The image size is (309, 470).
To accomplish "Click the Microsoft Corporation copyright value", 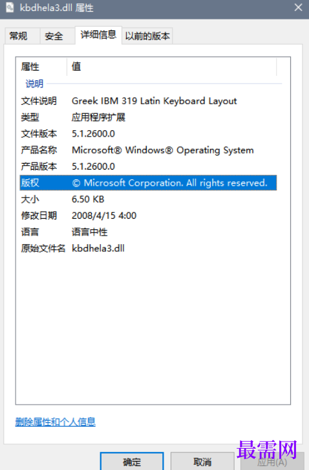I will [169, 183].
